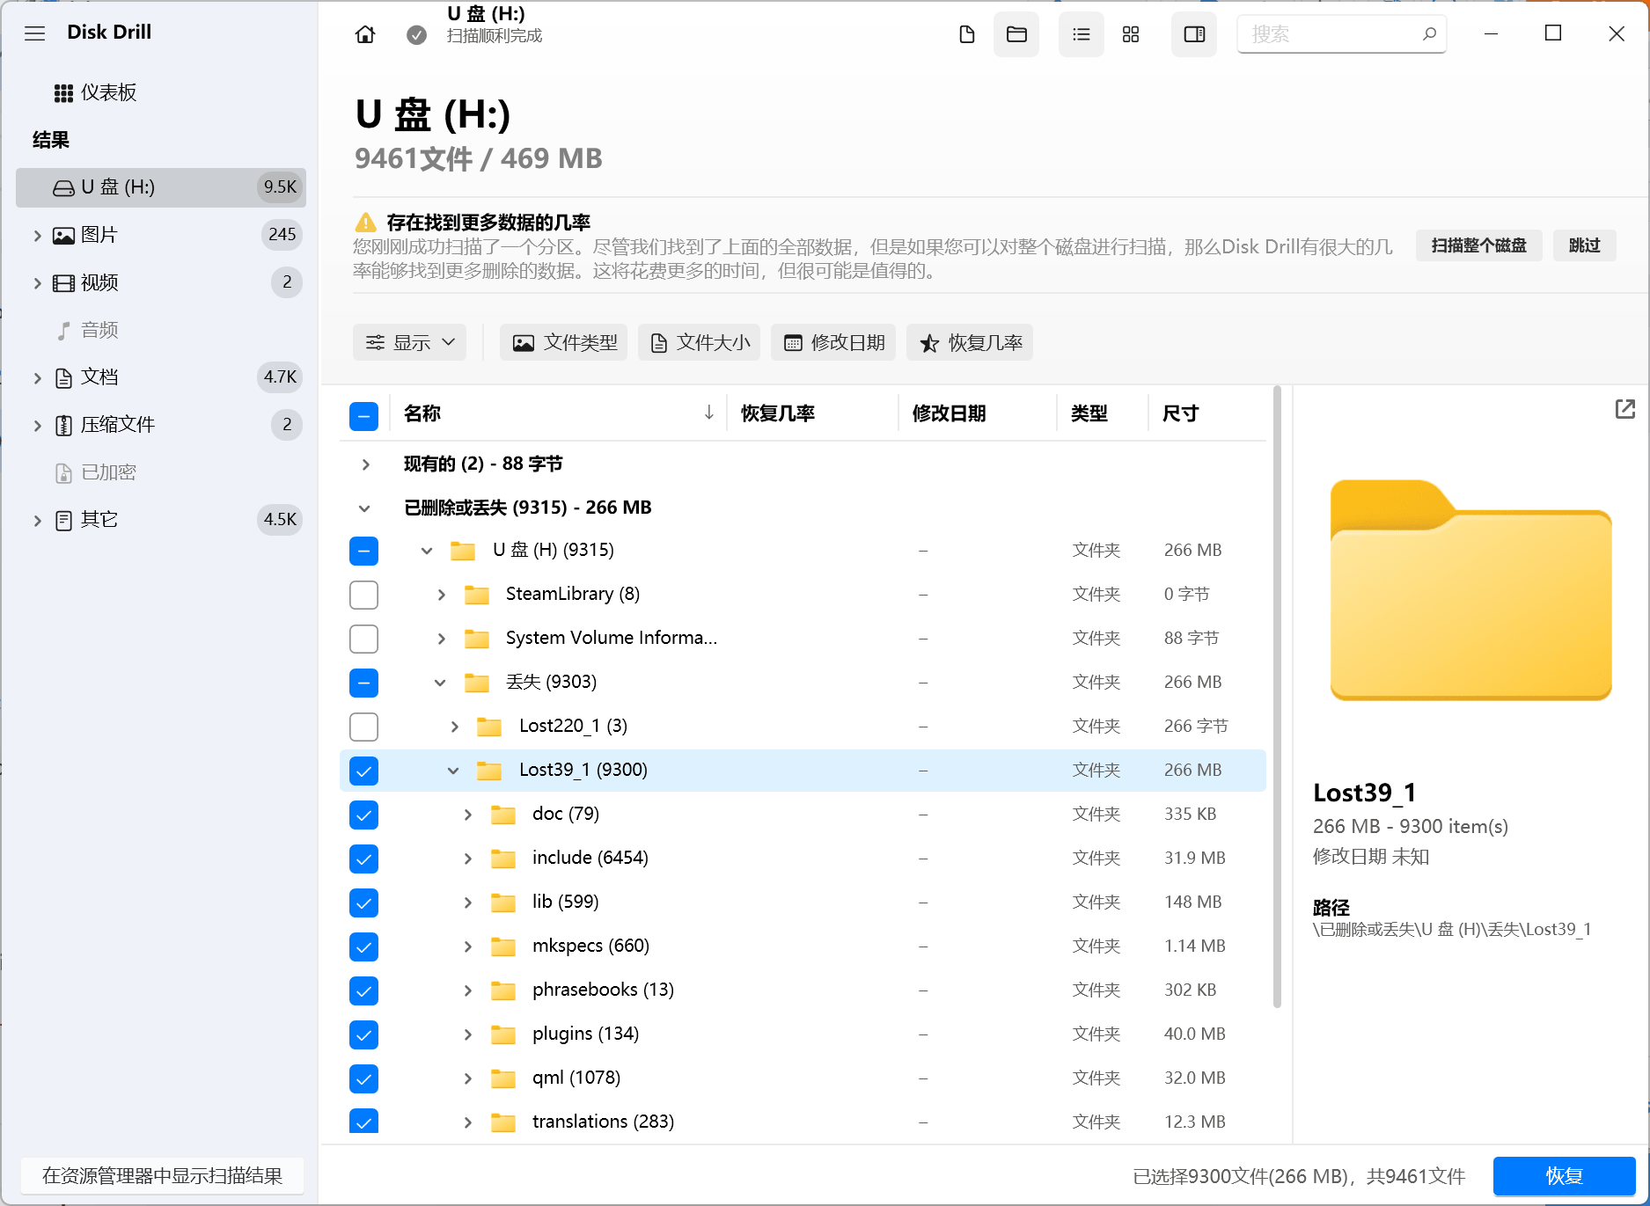This screenshot has width=1650, height=1206.
Task: Click the 搜索 search input field
Action: tap(1341, 34)
